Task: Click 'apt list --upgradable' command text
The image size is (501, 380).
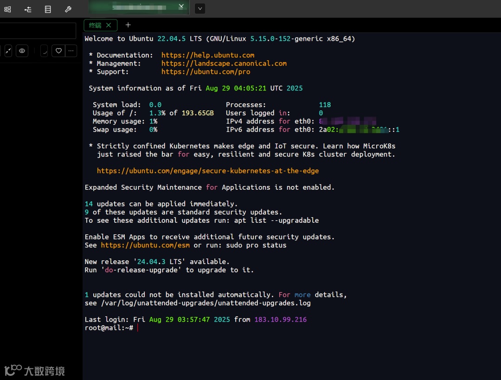Action: (276, 220)
